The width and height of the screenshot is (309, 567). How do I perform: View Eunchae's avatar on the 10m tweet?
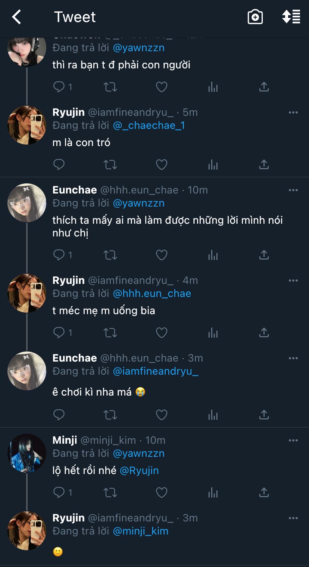[x=27, y=203]
